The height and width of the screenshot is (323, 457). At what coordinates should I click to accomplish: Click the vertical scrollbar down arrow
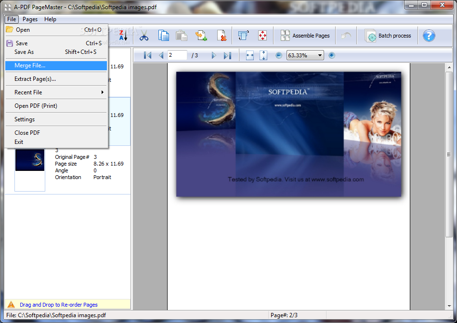pyautogui.click(x=449, y=306)
